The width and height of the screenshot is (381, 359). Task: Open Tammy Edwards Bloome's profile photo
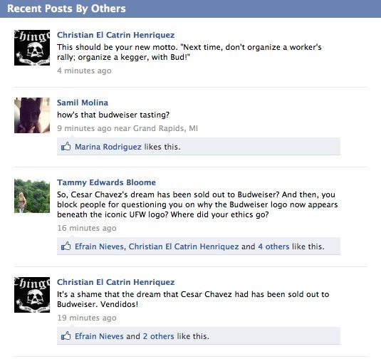pos(32,195)
